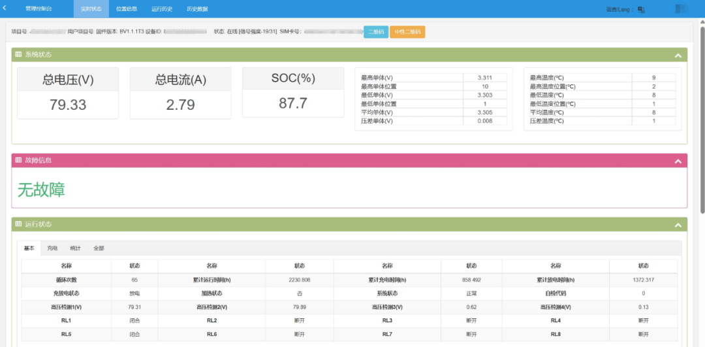This screenshot has width=705, height=347.
Task: Click the back arrow in the top bar
Action: 5,8
